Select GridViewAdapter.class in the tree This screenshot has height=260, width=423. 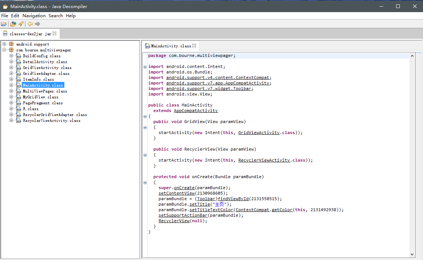[46, 73]
